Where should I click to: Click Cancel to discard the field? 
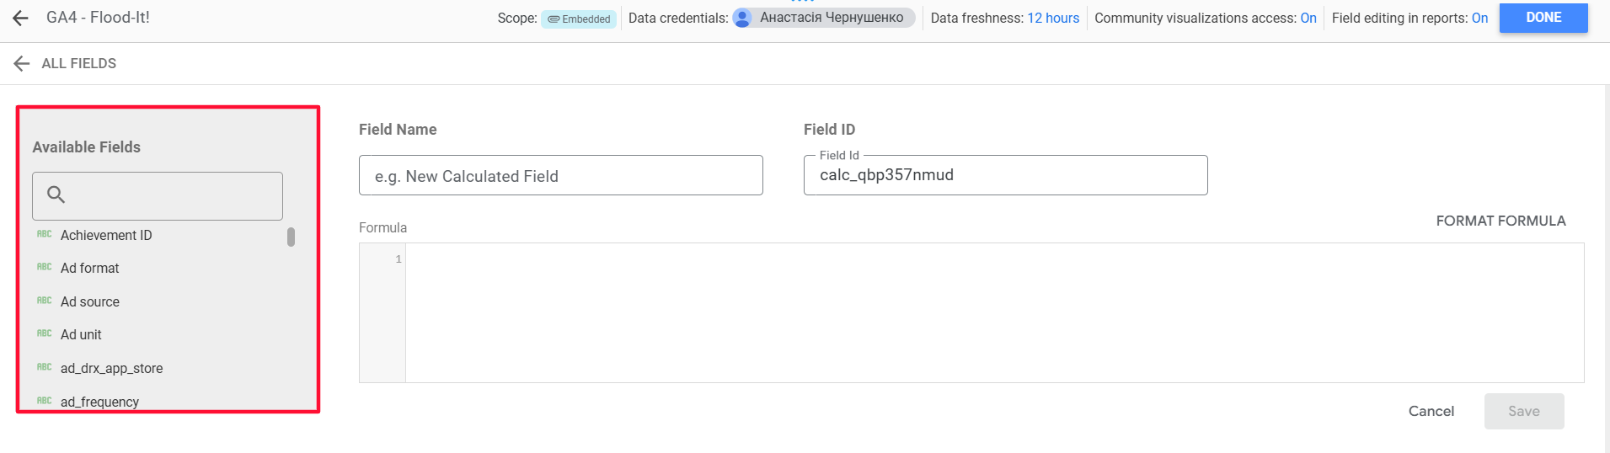(1431, 411)
